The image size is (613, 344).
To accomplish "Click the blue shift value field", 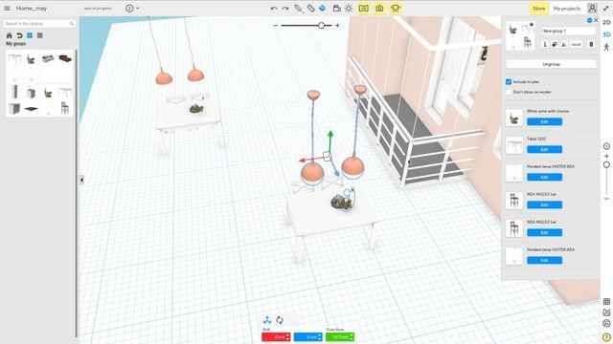I will [x=308, y=336].
